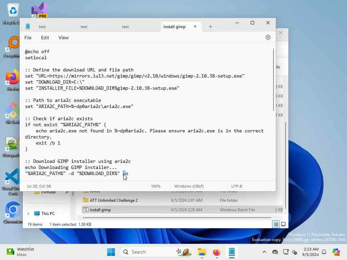Open Notepad from taskbar
Viewport: 347px width, 260px height.
[231, 252]
